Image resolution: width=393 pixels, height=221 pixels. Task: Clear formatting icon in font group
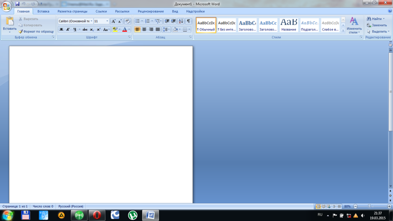[x=127, y=21]
